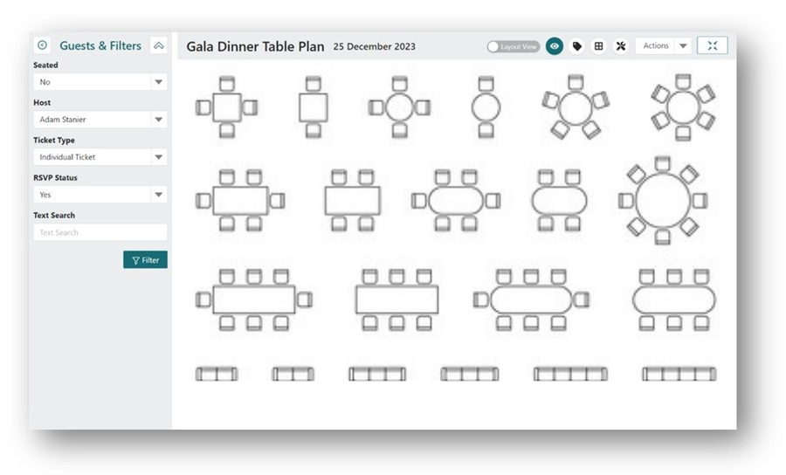Screen dimensions: 786x475
Task: Click the fullscreen expand icon
Action: click(x=713, y=45)
